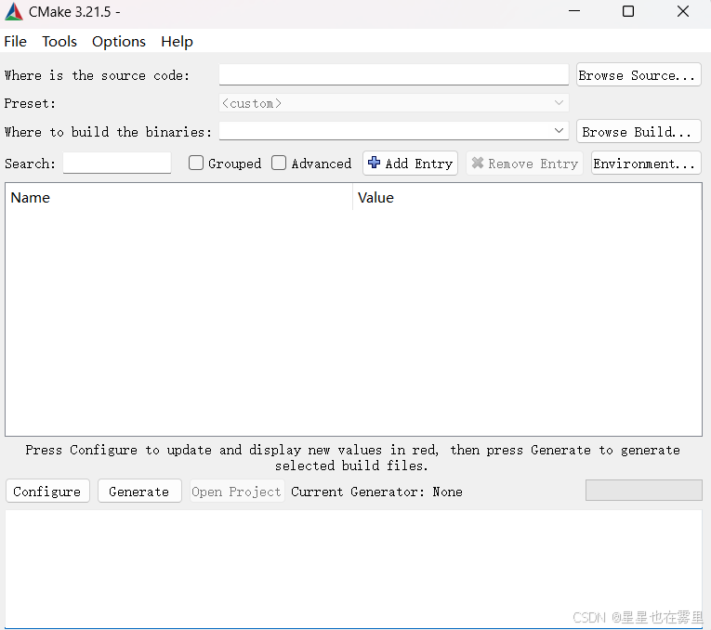Viewport: 711px width, 630px height.
Task: Expand the build binaries path dropdown arrow
Action: [560, 131]
